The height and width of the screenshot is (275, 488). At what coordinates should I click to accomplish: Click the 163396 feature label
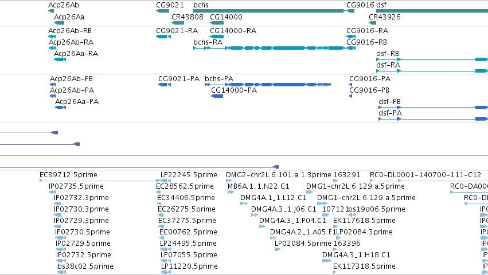(347, 244)
